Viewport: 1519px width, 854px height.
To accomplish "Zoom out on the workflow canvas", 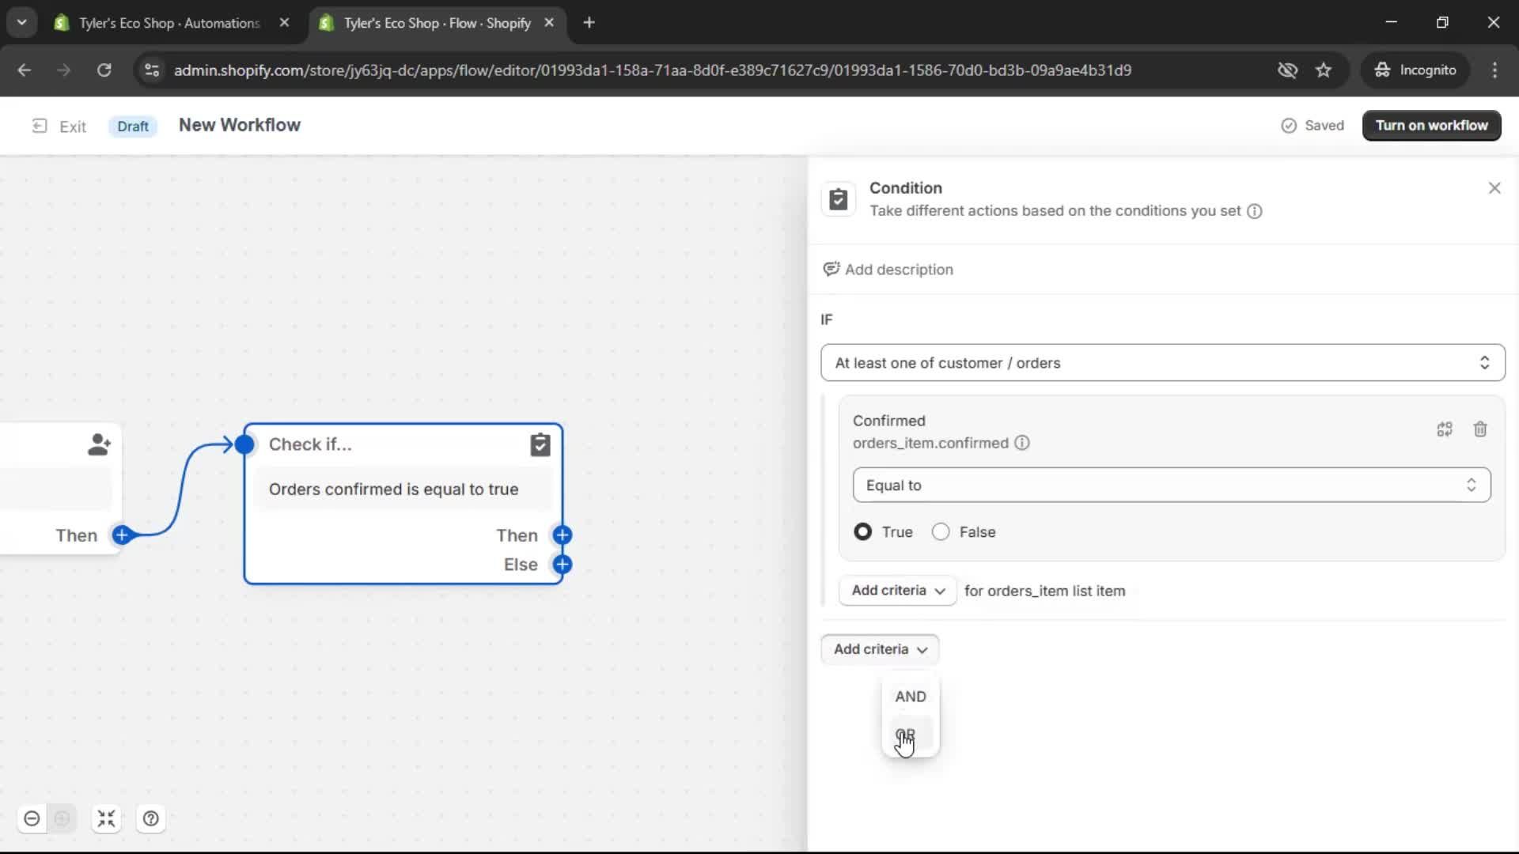I will pos(32,818).
